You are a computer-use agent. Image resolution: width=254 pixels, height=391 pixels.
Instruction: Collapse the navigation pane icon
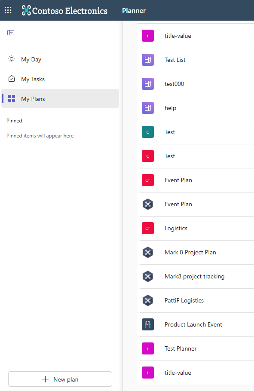[11, 33]
